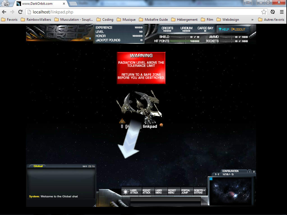Open the Laser Menu
The height and width of the screenshot is (215, 287).
[x=159, y=191]
